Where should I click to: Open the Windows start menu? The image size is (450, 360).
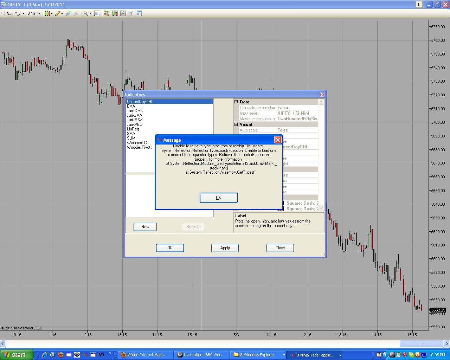(x=17, y=355)
